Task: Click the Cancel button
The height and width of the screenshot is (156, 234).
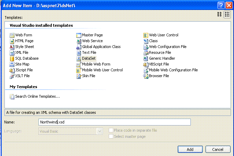Action: click(x=218, y=149)
